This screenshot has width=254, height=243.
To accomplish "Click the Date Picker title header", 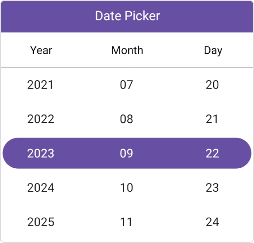I will coord(127,16).
